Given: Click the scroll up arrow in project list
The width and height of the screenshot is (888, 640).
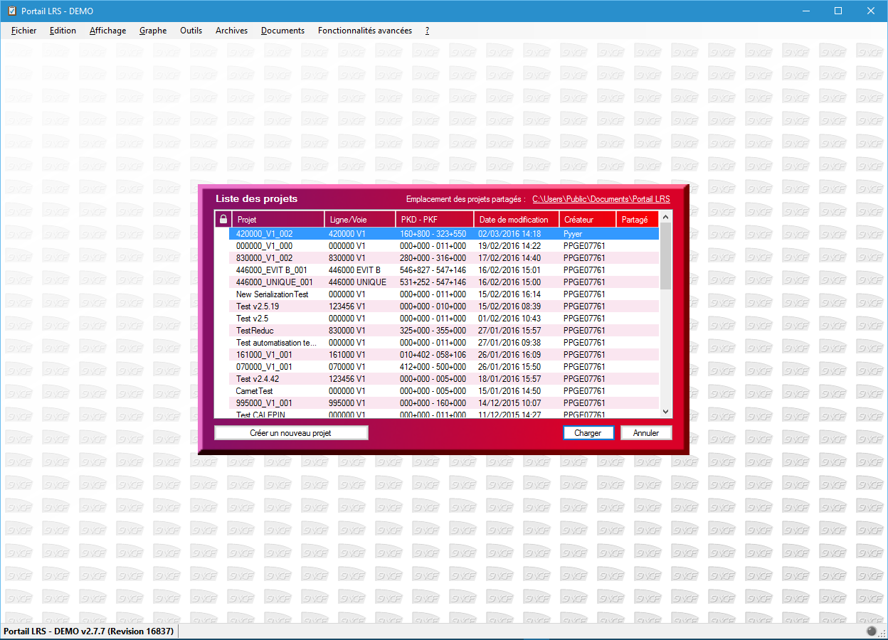Looking at the screenshot, I should click(x=665, y=217).
